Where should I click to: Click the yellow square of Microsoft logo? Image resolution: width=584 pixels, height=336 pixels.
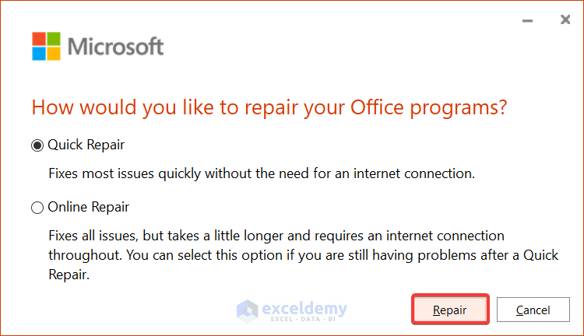54,54
